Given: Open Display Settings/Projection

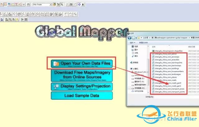Looking at the screenshot, I should click(x=82, y=87).
